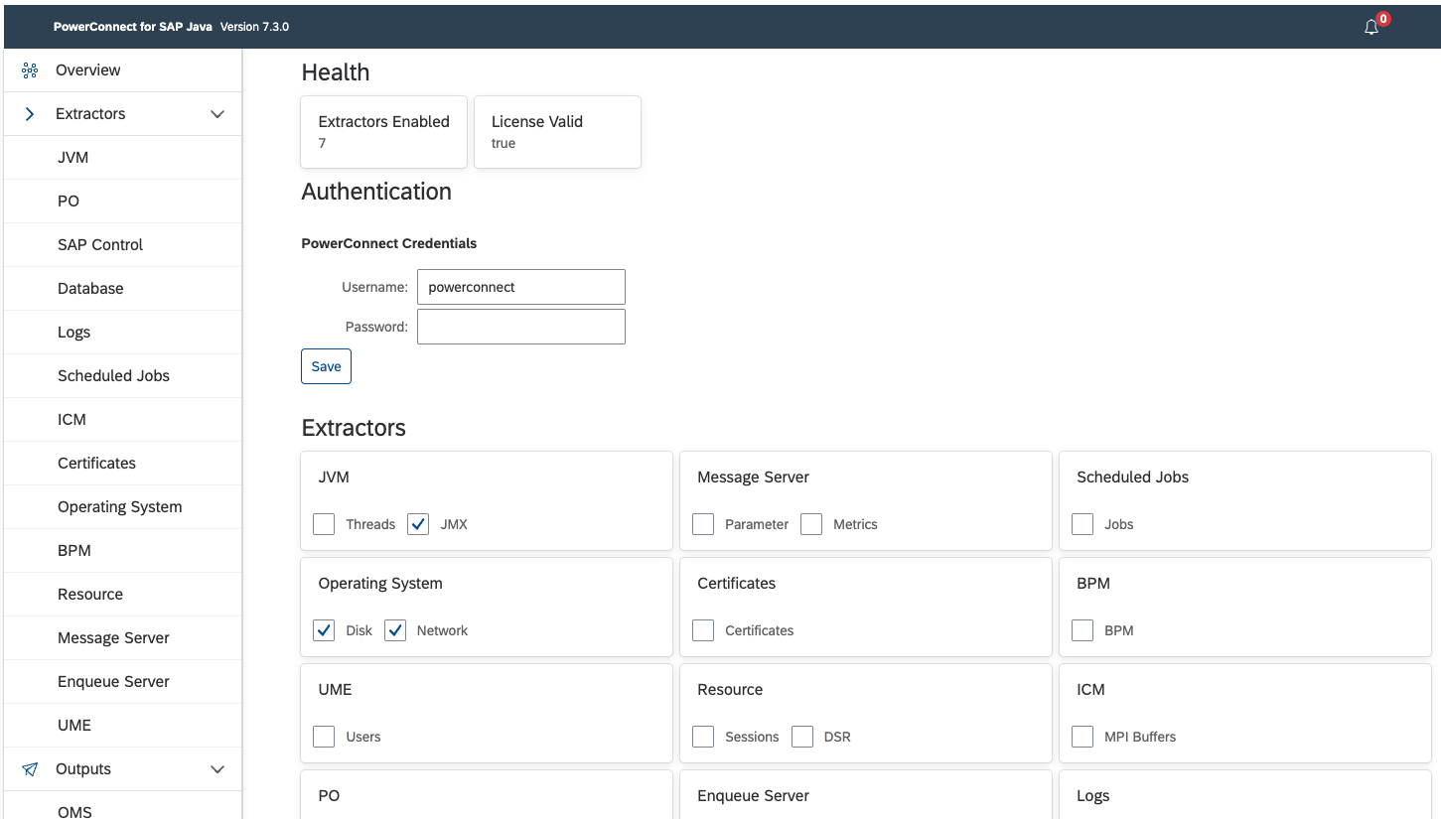Enable the JVM Threads checkbox
The width and height of the screenshot is (1441, 819).
[x=324, y=524]
